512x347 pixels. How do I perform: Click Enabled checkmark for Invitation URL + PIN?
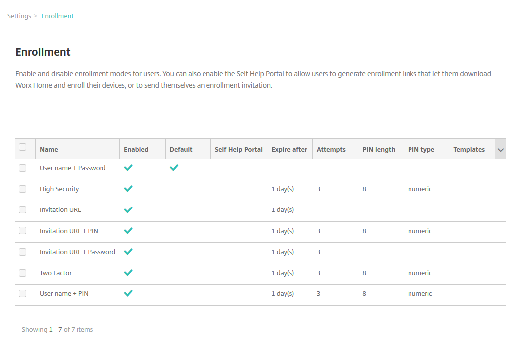[128, 231]
